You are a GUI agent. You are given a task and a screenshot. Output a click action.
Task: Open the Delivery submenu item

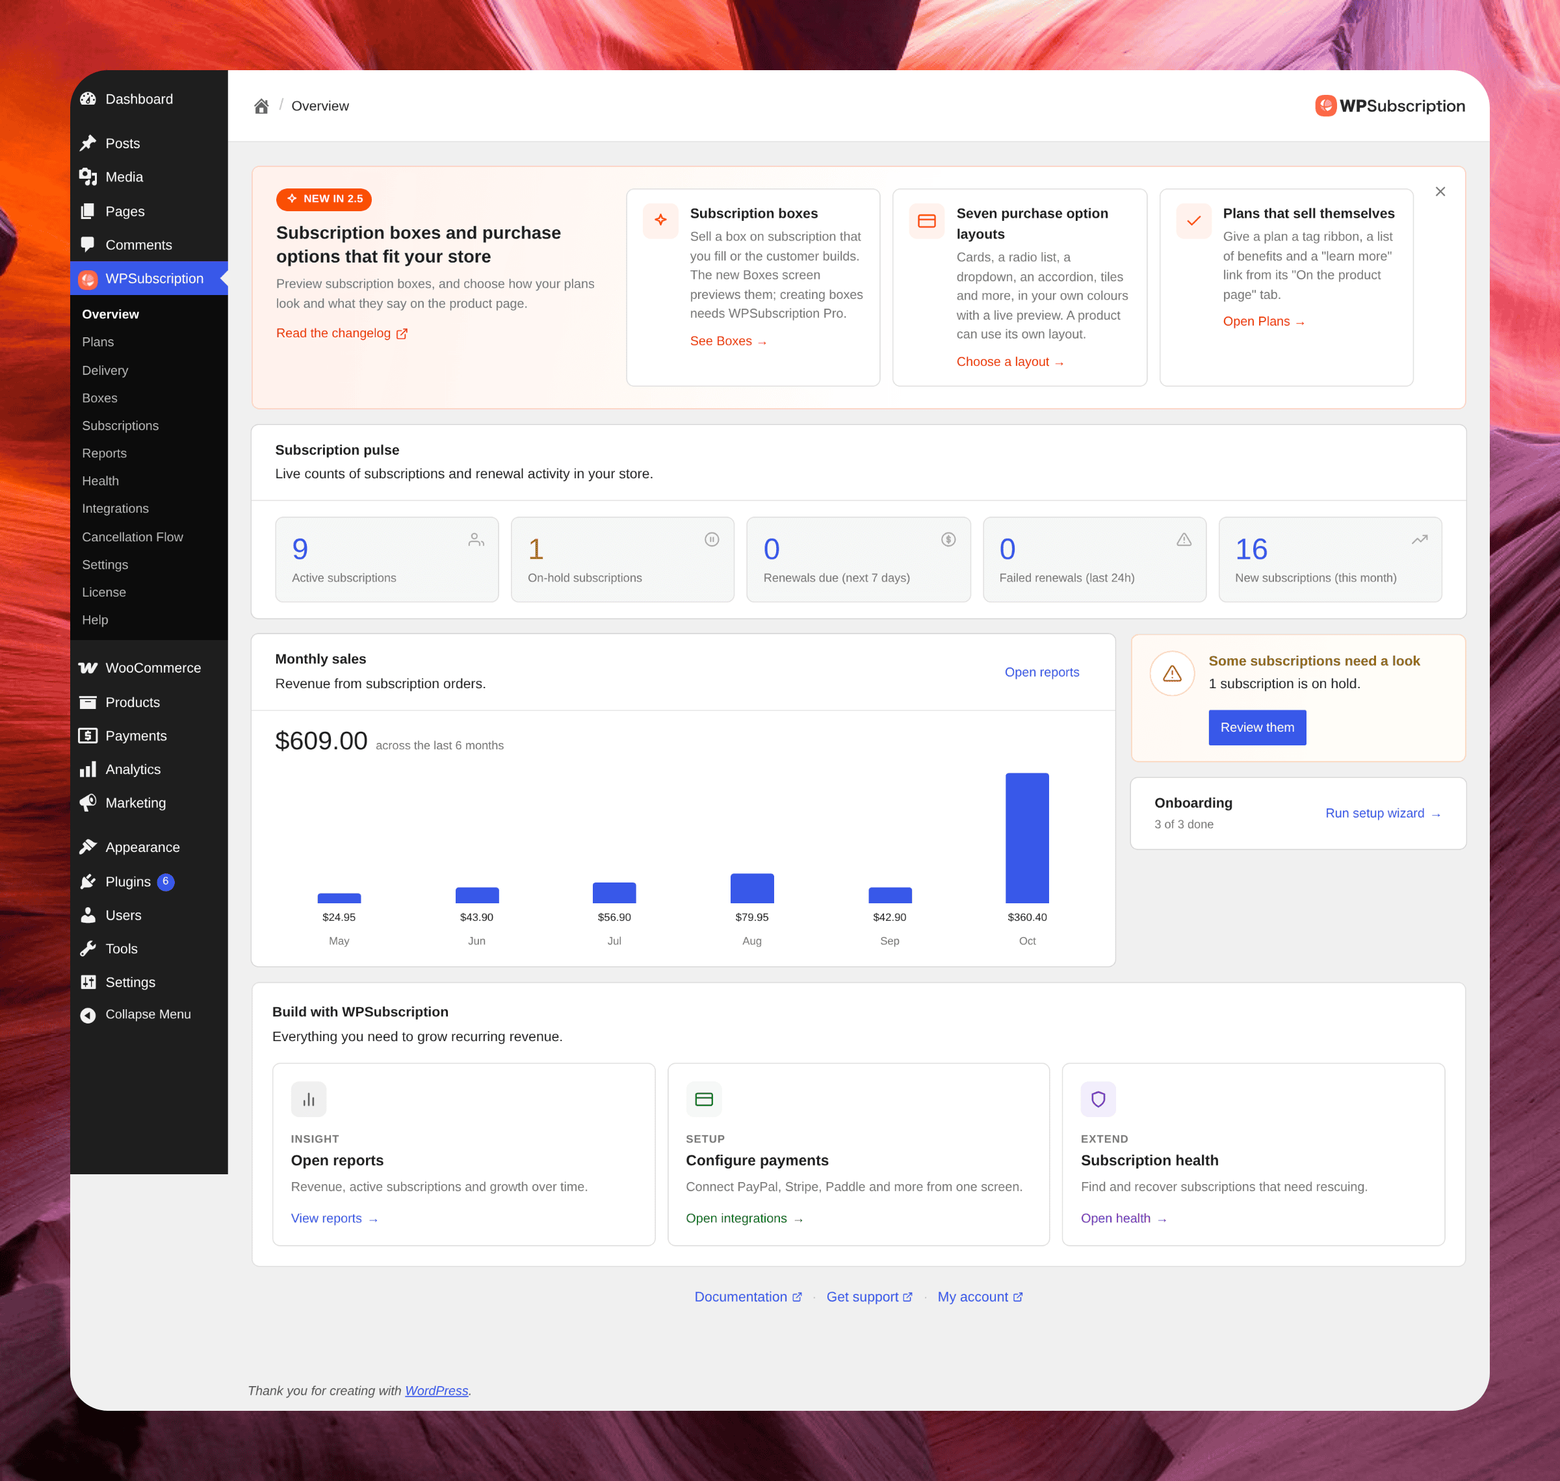(149, 370)
